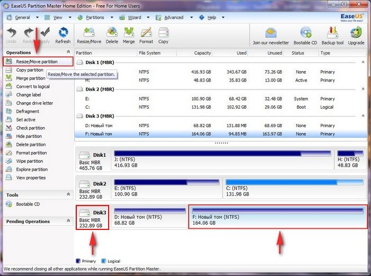Select E: partition row in list
Image resolution: width=371 pixels, height=276 pixels.
point(220,99)
